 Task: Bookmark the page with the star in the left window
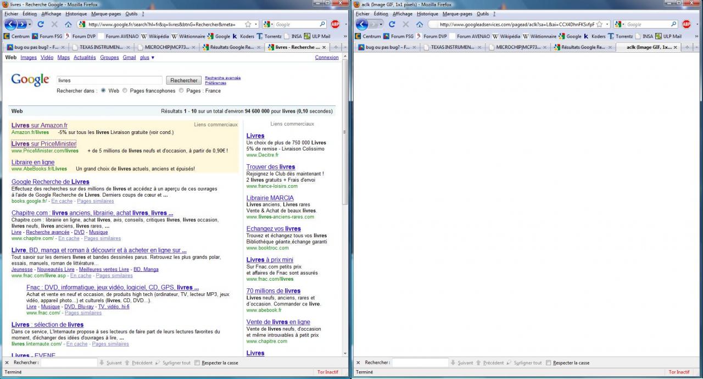pyautogui.click(x=248, y=24)
